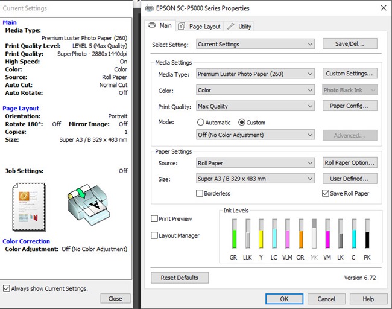This screenshot has width=392, height=309.
Task: Click the User Defined... button
Action: pyautogui.click(x=350, y=179)
